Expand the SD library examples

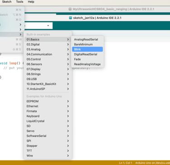(x=48, y=126)
